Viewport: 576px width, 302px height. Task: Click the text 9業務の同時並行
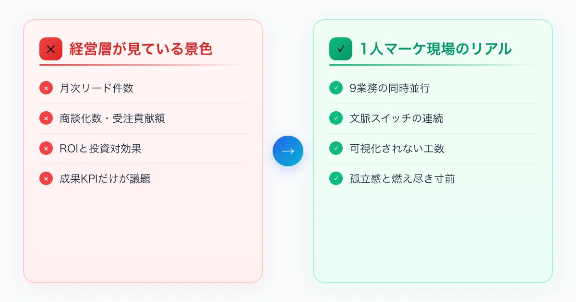(x=390, y=88)
